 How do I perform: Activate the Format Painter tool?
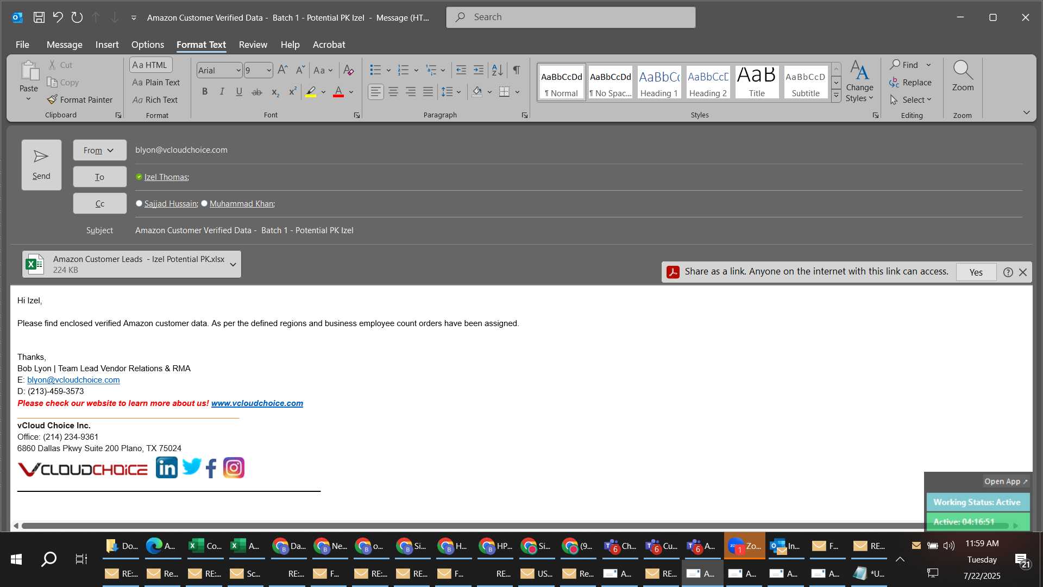(80, 100)
